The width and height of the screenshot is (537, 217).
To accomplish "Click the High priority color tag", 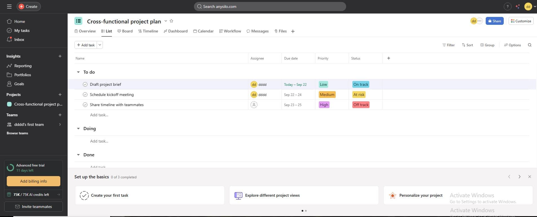I will click(324, 105).
